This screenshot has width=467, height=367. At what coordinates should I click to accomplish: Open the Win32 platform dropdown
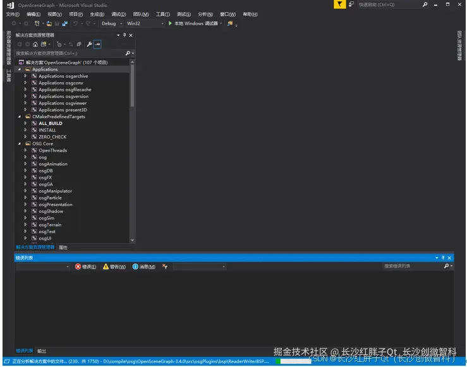145,23
